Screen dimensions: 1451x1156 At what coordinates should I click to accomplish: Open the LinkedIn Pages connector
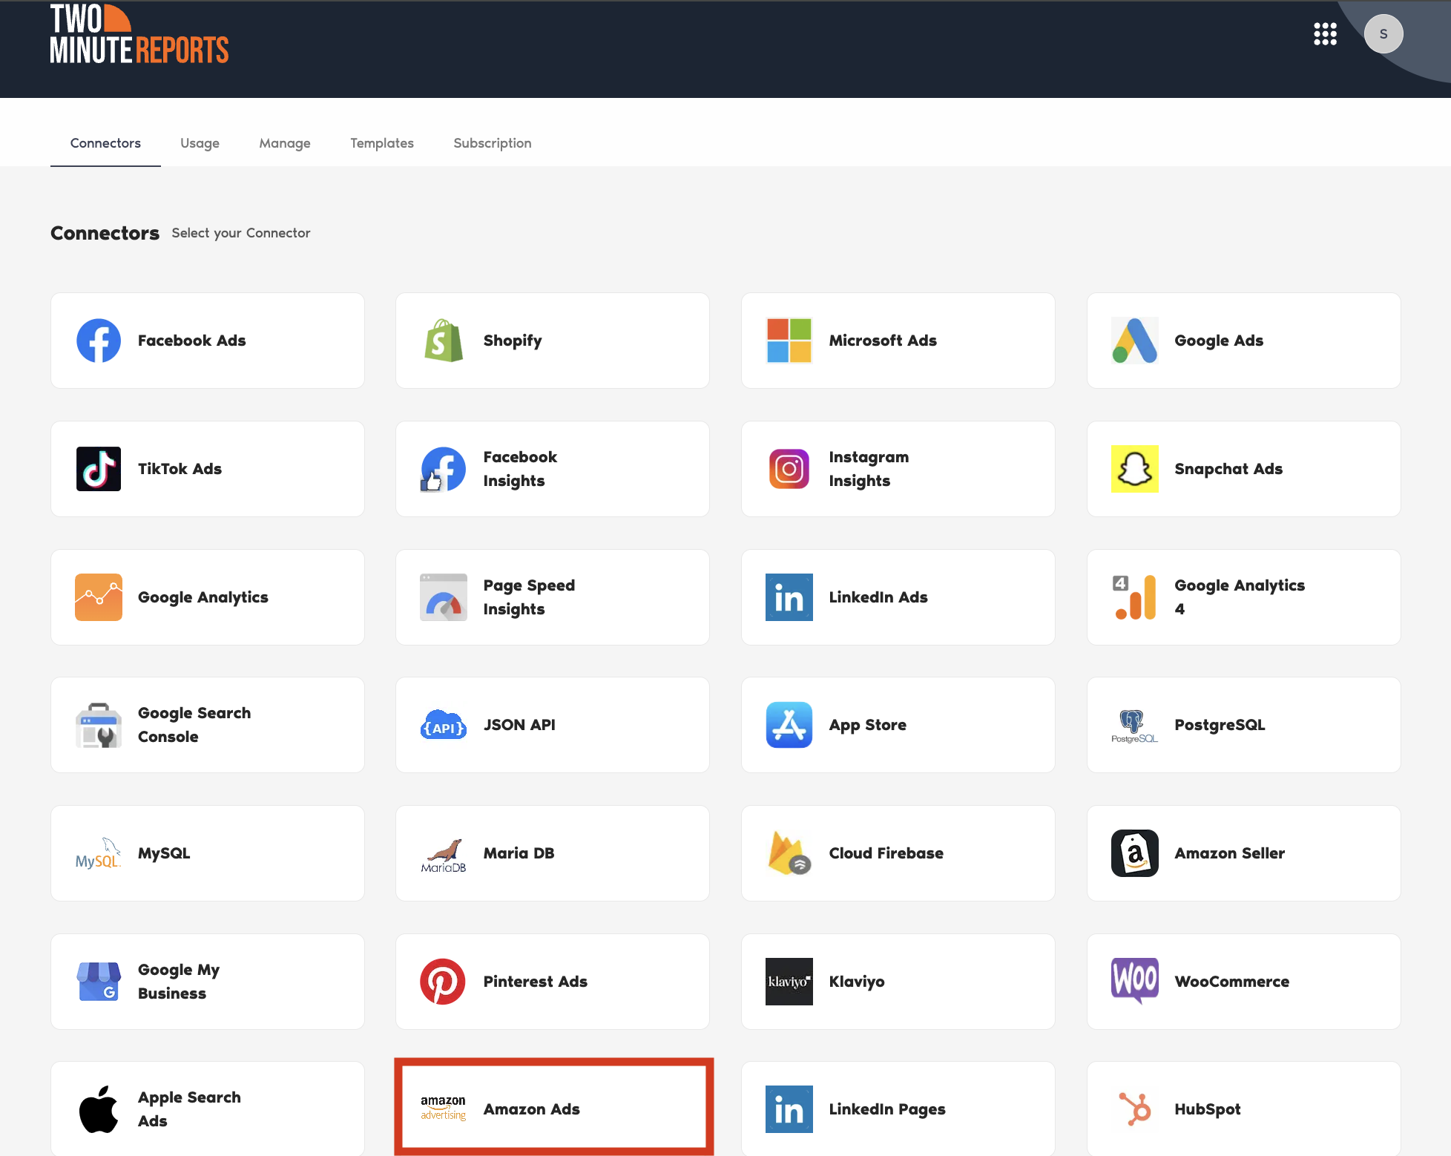pyautogui.click(x=898, y=1109)
